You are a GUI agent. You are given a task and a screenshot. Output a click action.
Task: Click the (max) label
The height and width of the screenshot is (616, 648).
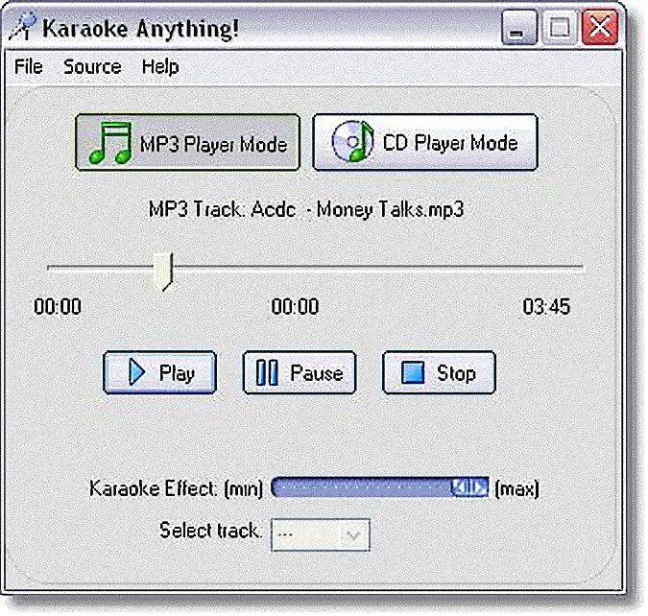[x=517, y=488]
